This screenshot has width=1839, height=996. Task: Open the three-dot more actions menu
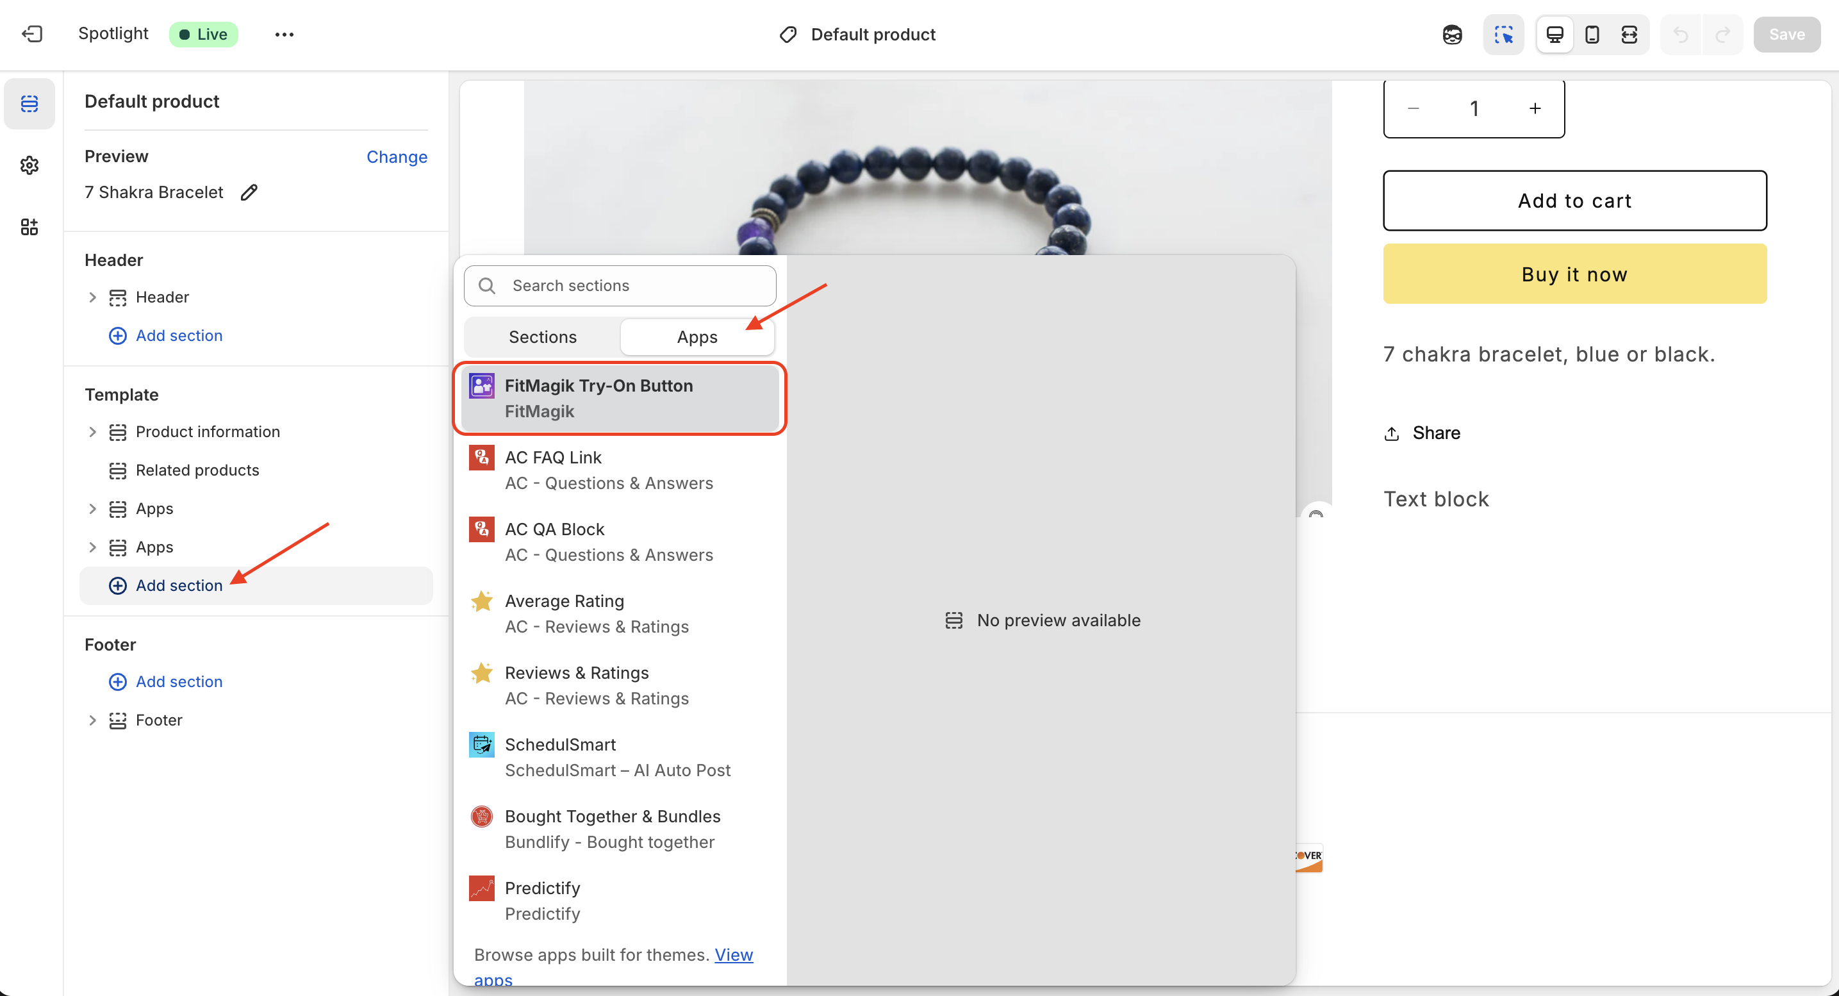click(x=284, y=34)
